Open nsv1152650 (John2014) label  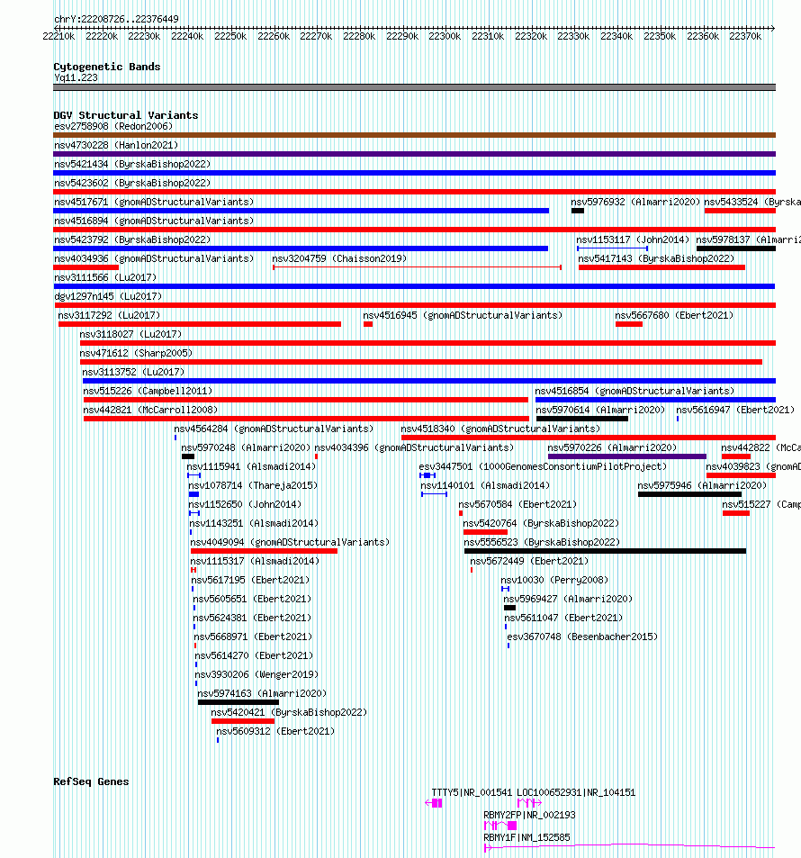point(245,504)
